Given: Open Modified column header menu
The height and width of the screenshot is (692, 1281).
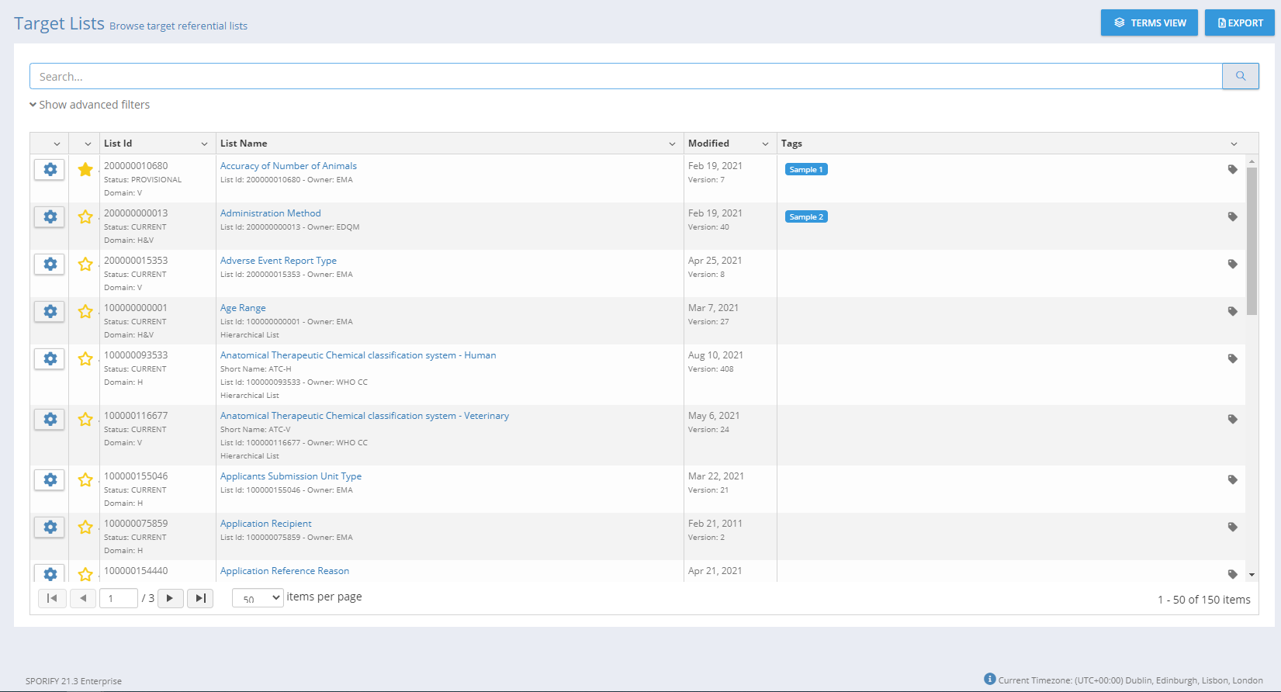Looking at the screenshot, I should pos(765,144).
